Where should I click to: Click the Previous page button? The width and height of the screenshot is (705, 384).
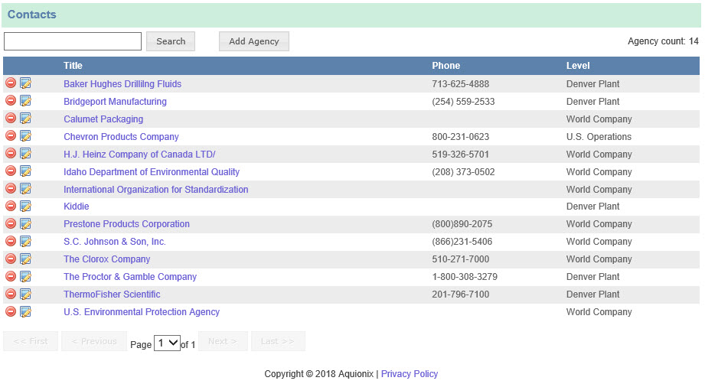pos(94,341)
